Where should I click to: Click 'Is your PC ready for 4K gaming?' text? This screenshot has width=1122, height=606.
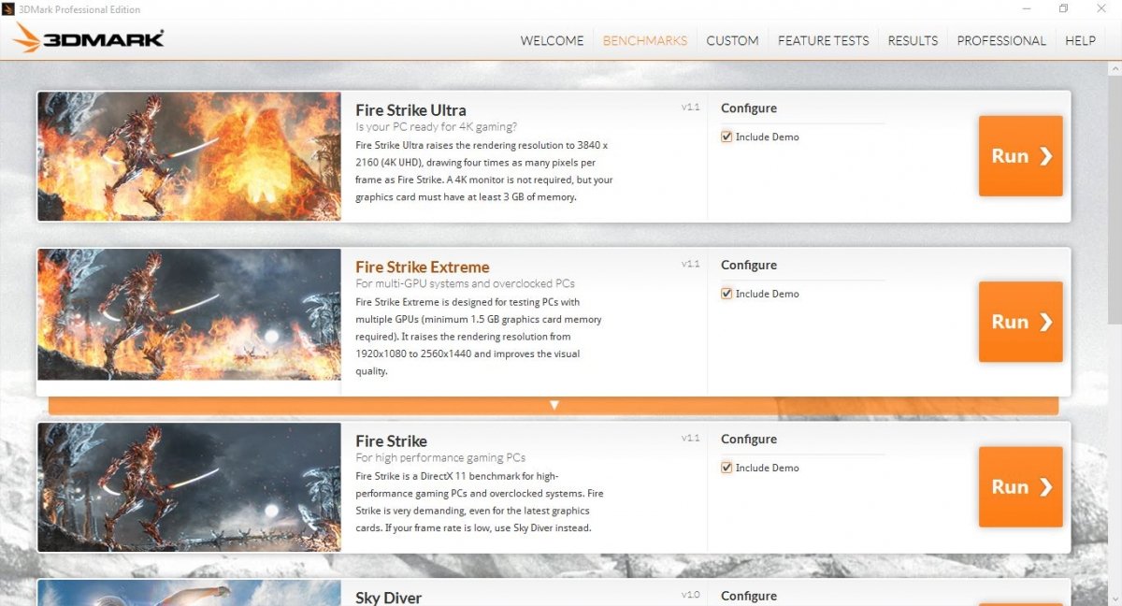[x=436, y=127]
